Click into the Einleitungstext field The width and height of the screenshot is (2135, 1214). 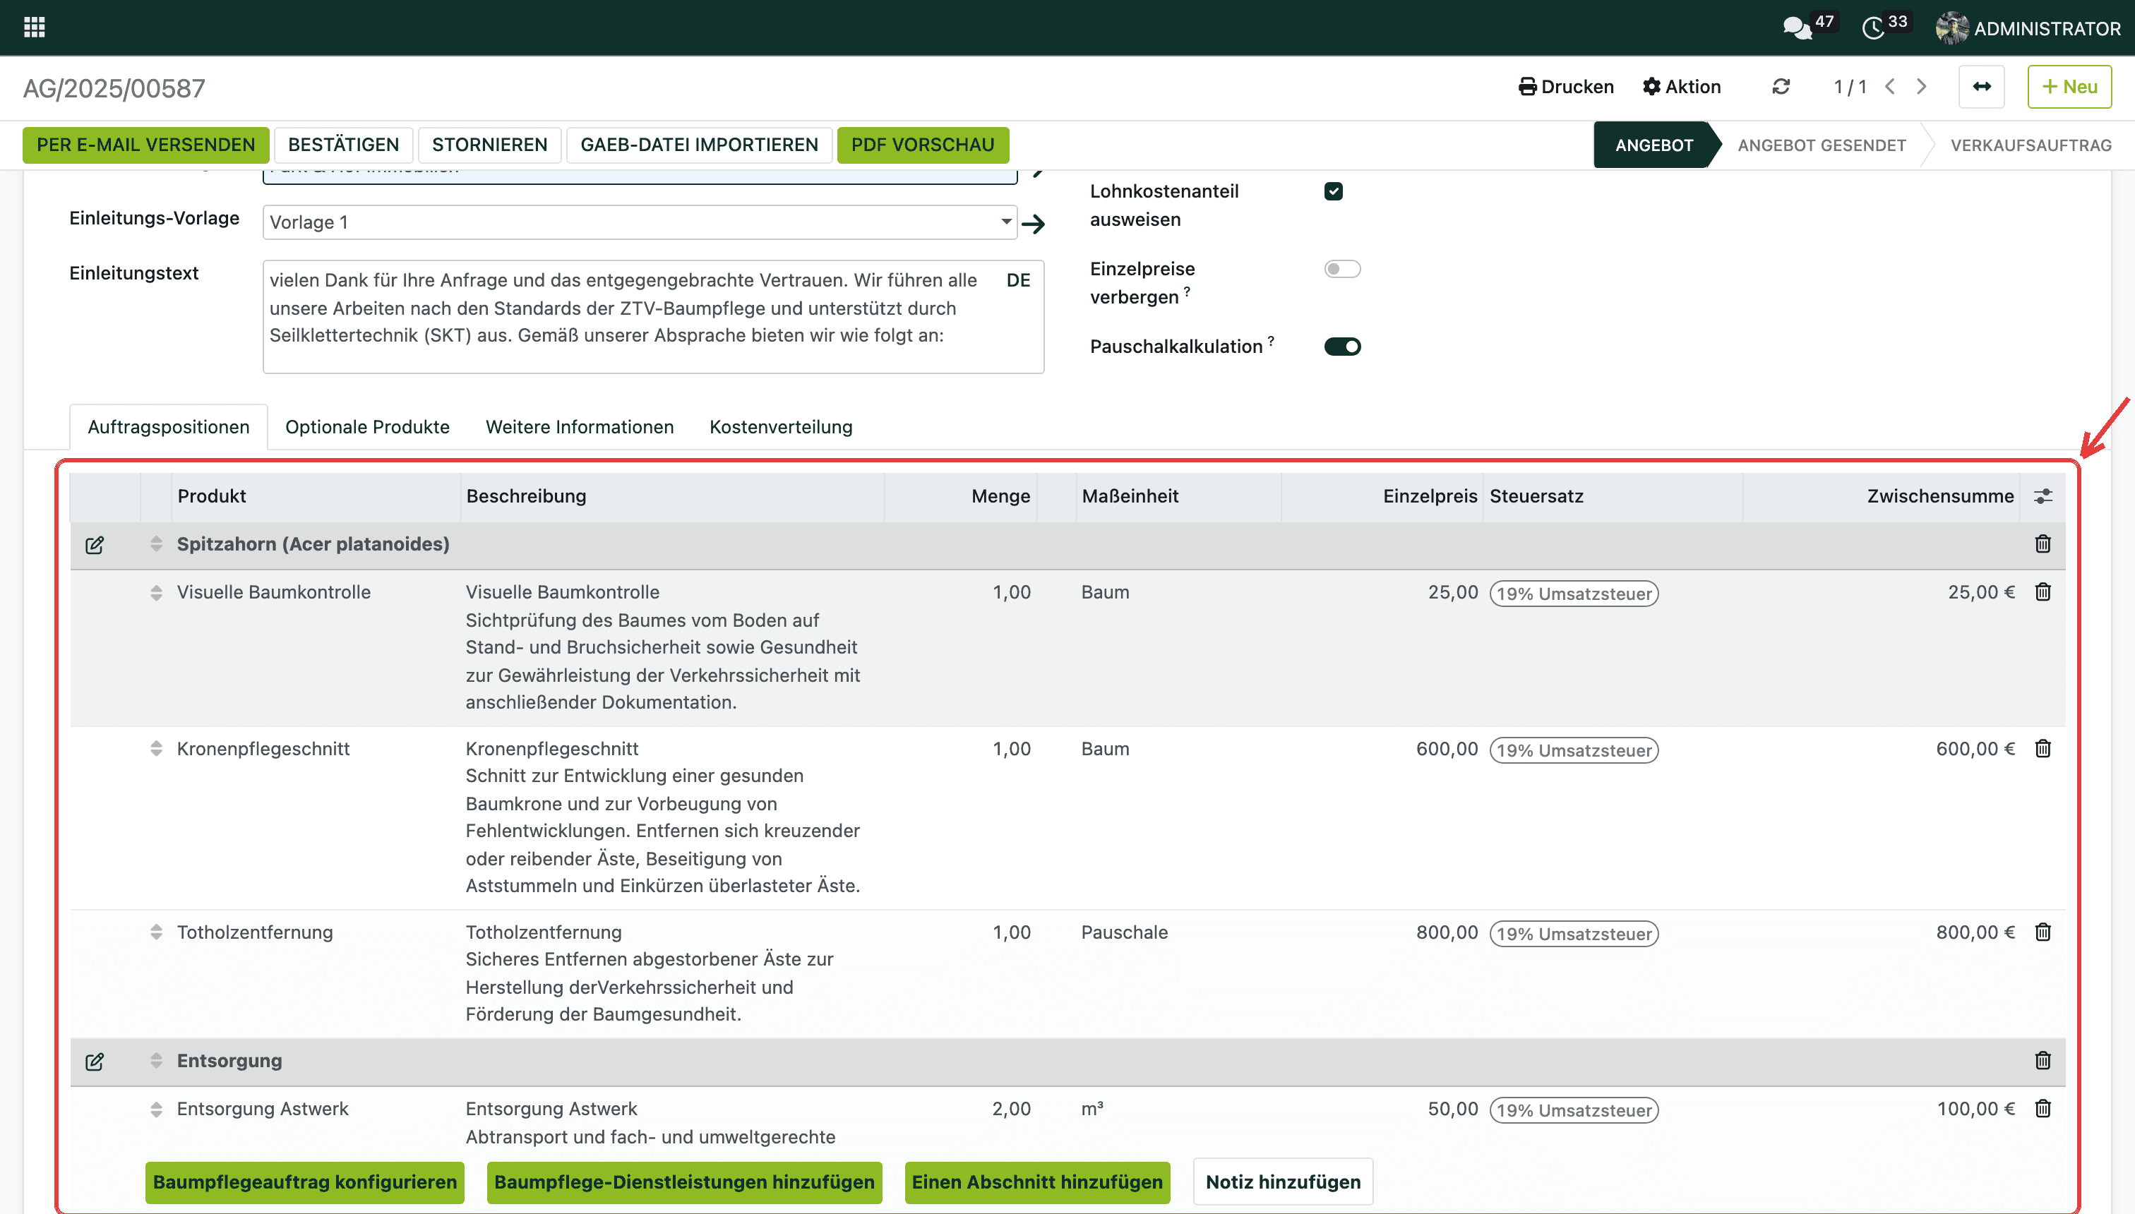pyautogui.click(x=653, y=317)
